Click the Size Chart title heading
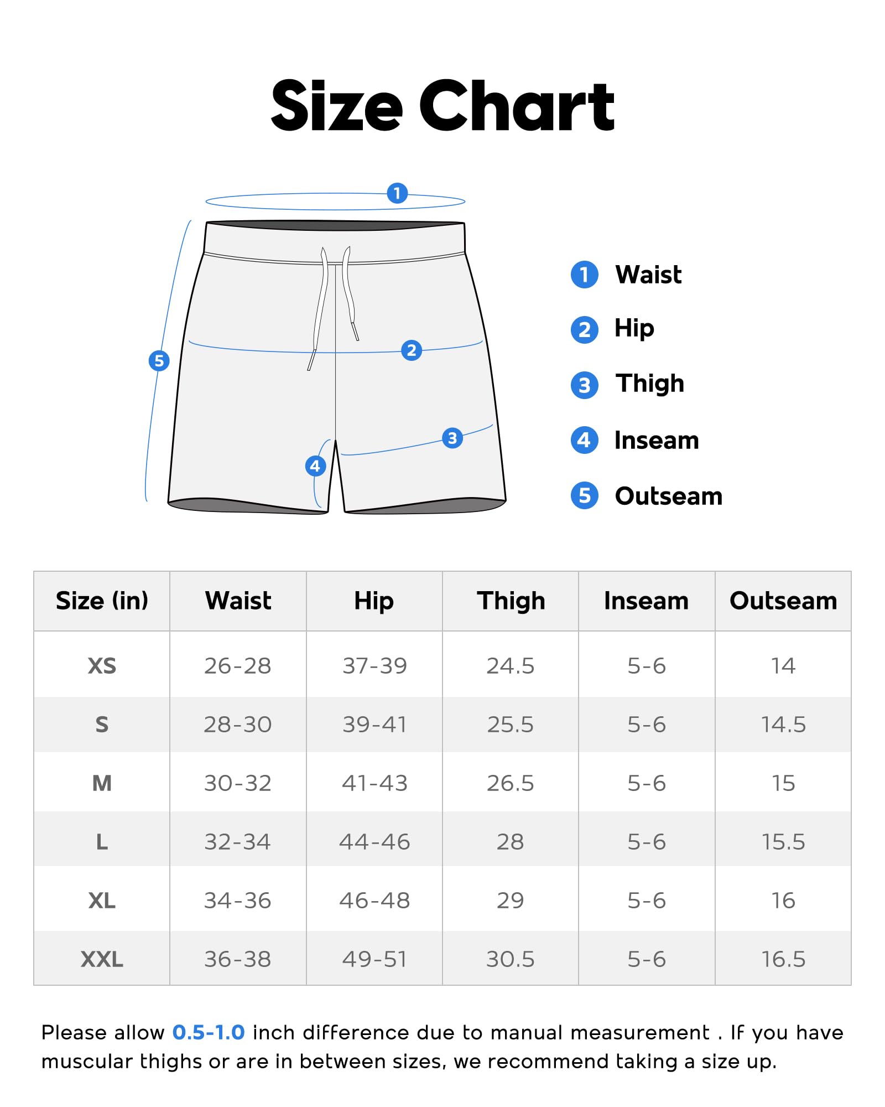Screen dimensions: 885x1107 tap(442, 106)
